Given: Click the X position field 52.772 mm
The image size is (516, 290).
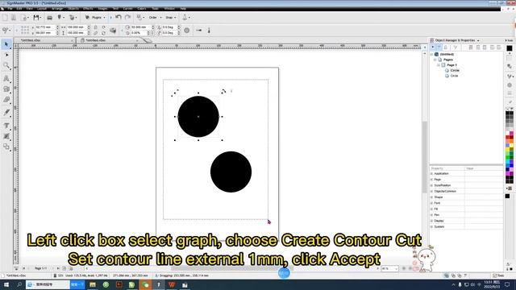Looking at the screenshot, I should 45,27.
